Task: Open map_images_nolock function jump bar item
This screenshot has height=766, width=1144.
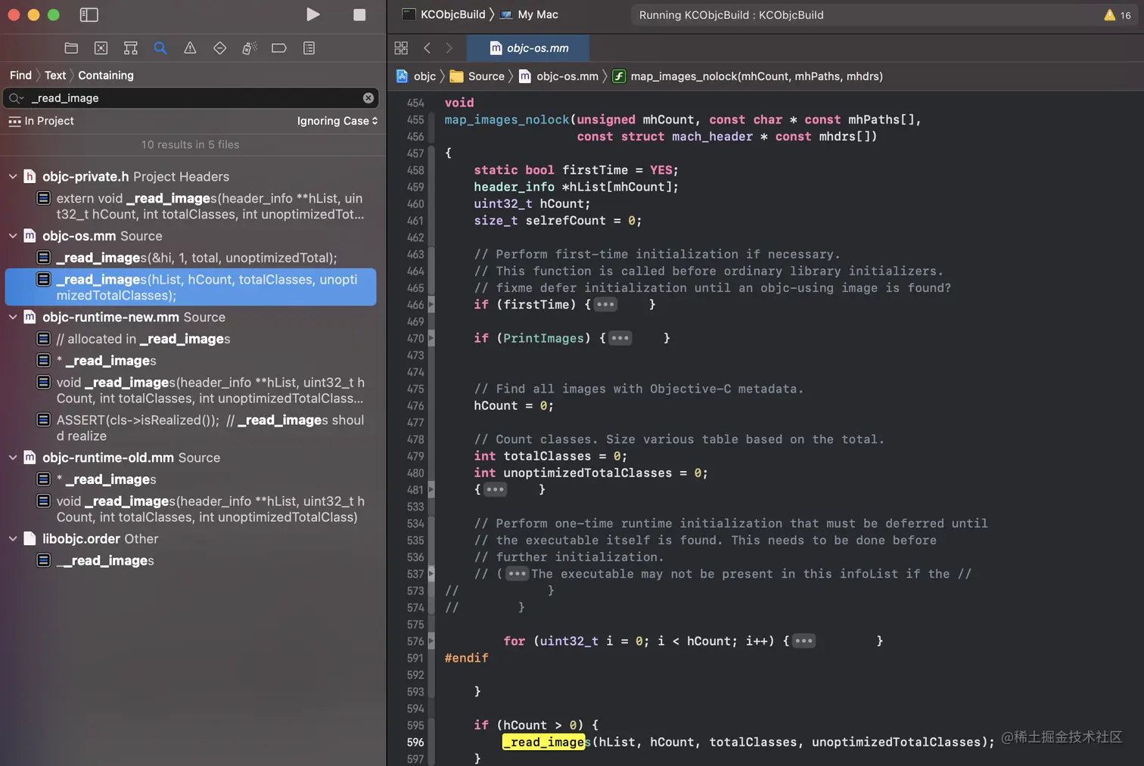Action: coord(748,76)
